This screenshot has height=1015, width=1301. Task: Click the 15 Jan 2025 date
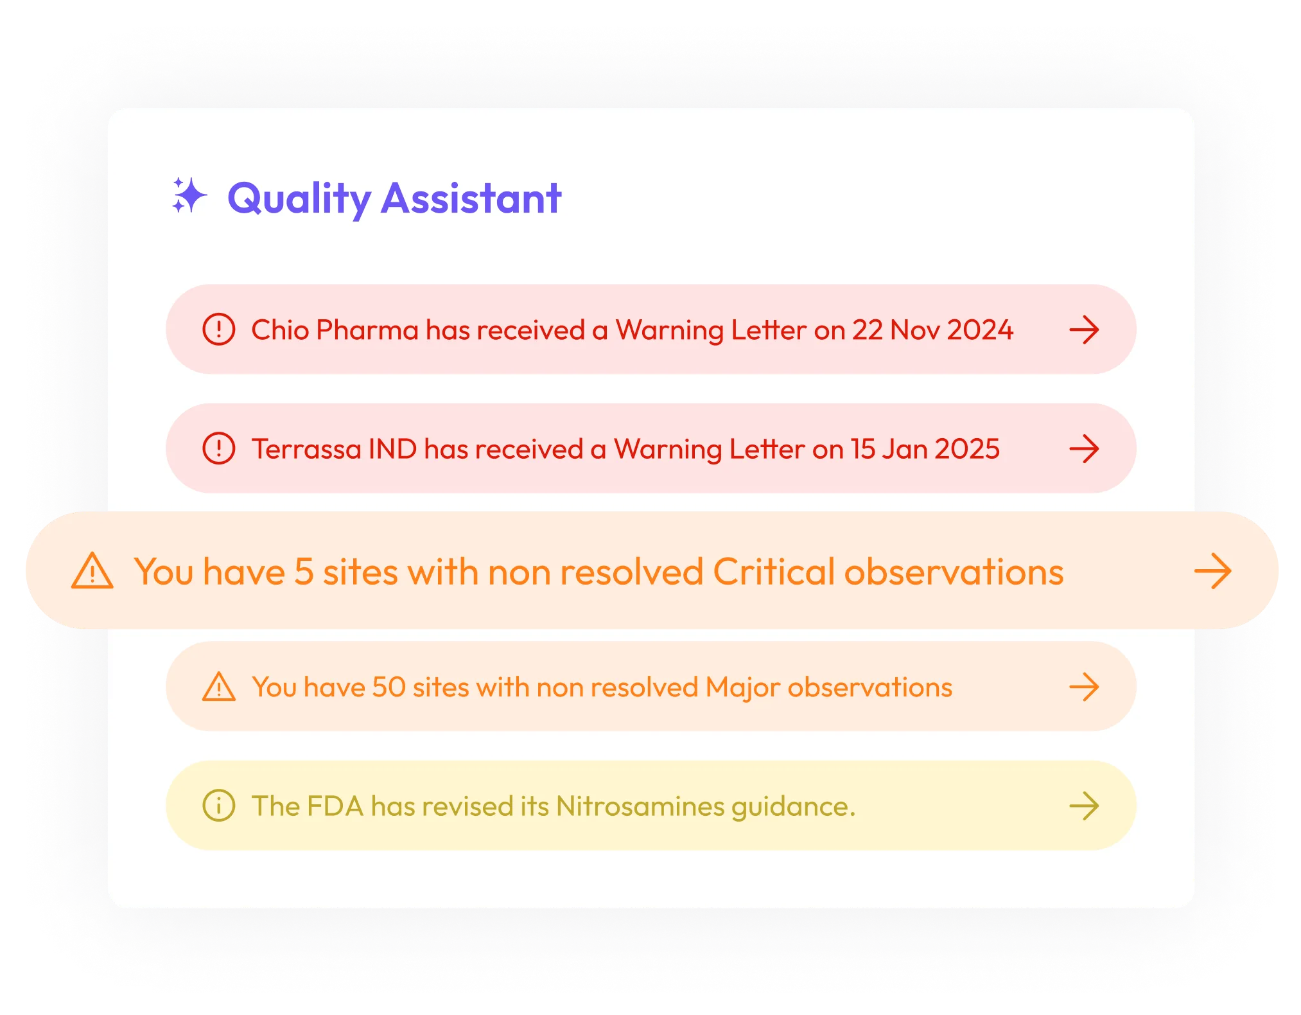point(925,449)
